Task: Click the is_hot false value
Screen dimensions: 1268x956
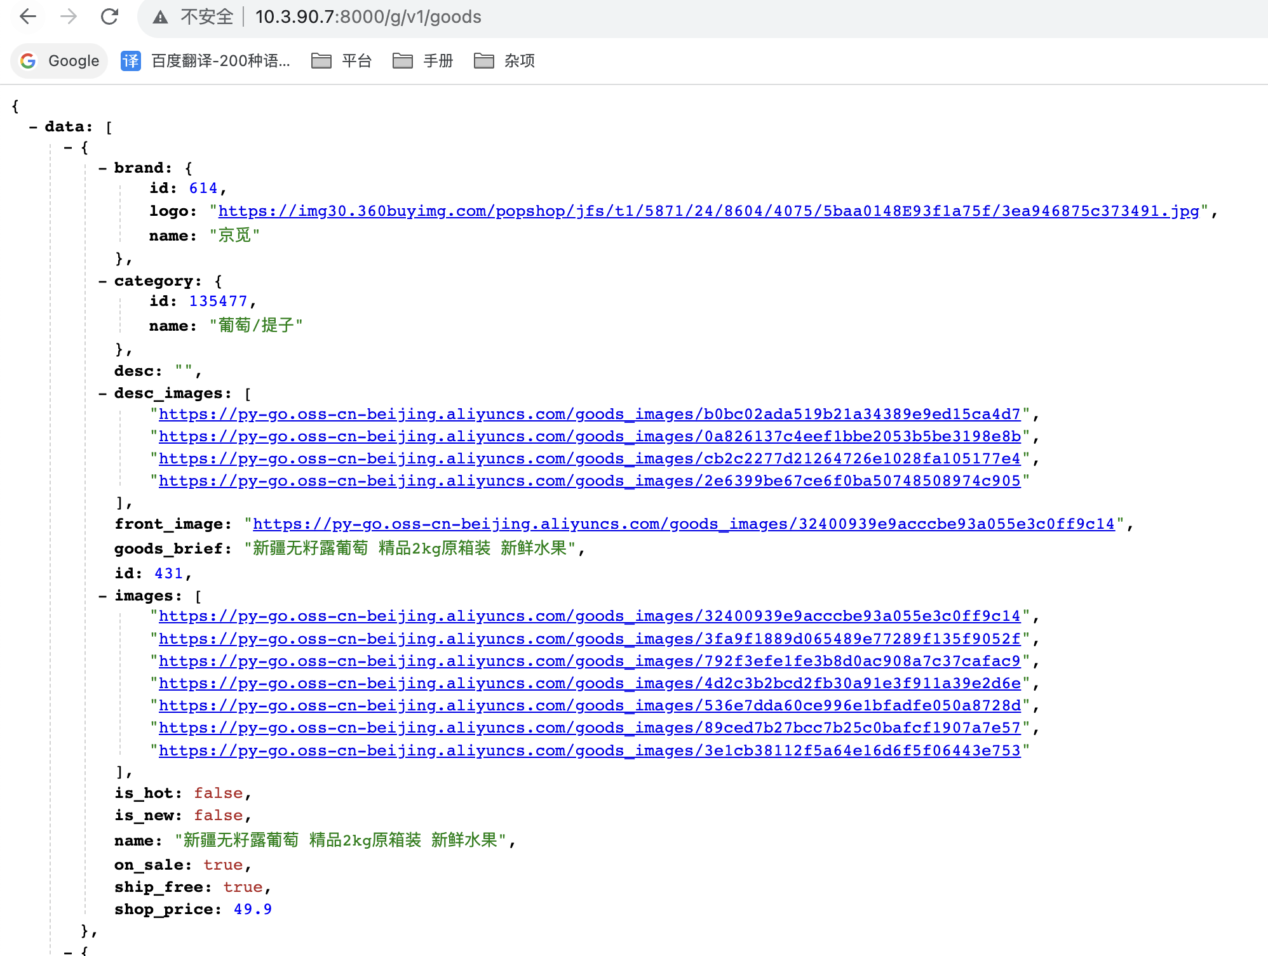Action: (x=219, y=793)
